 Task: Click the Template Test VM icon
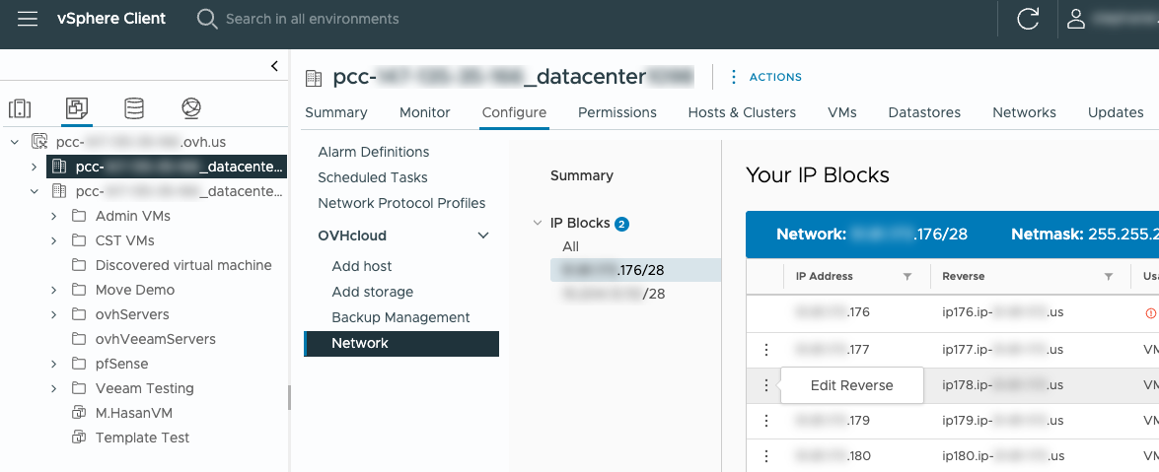78,438
